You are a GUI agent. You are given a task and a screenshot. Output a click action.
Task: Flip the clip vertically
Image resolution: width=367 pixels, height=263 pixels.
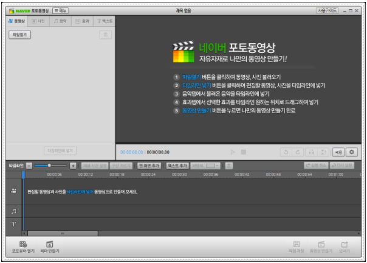pyautogui.click(x=323, y=152)
